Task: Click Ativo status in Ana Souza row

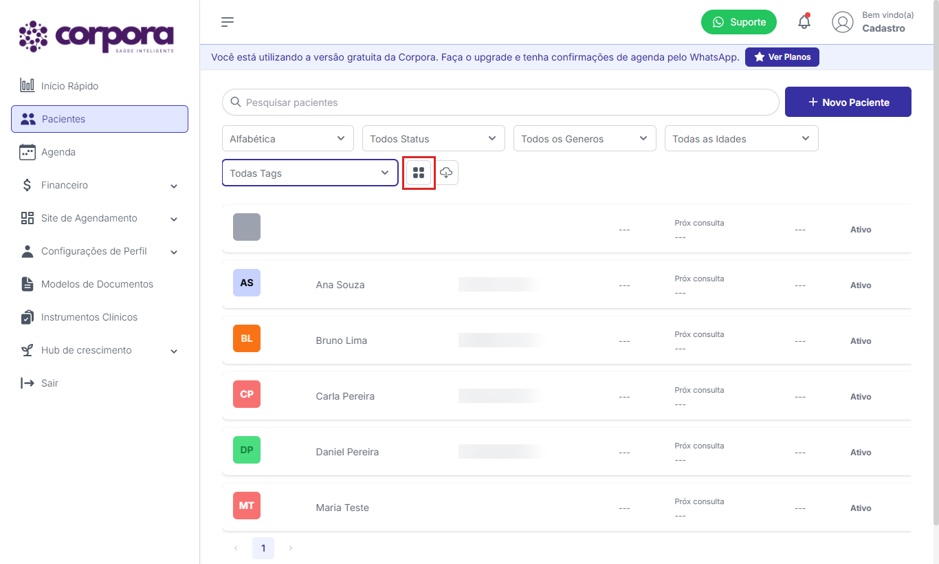Action: 861,285
